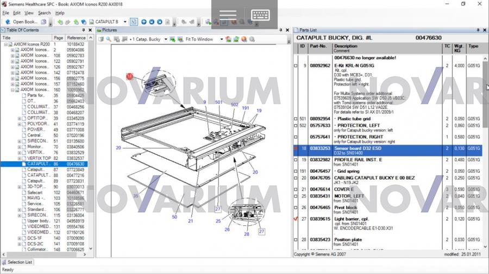The image size is (489, 274).
Task: Toggle the highlighted page view toolbar icon
Action: pos(134,22)
